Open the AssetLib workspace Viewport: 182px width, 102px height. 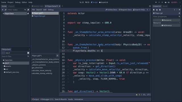[104, 2]
